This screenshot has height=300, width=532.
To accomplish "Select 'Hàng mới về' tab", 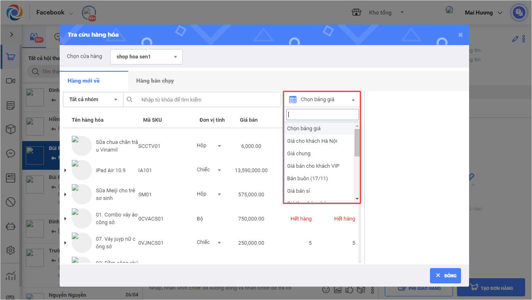I will (83, 81).
